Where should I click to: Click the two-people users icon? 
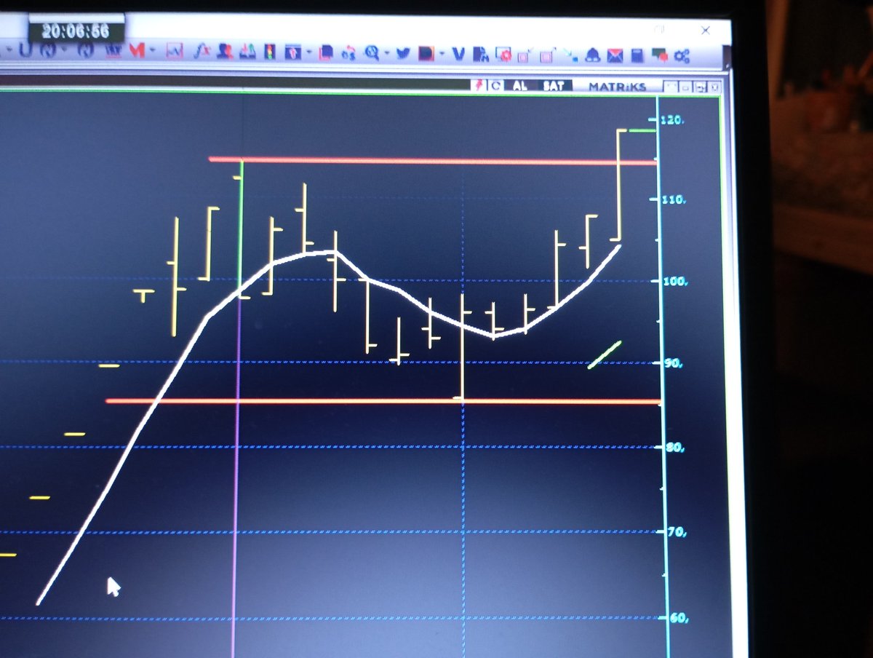coord(225,52)
